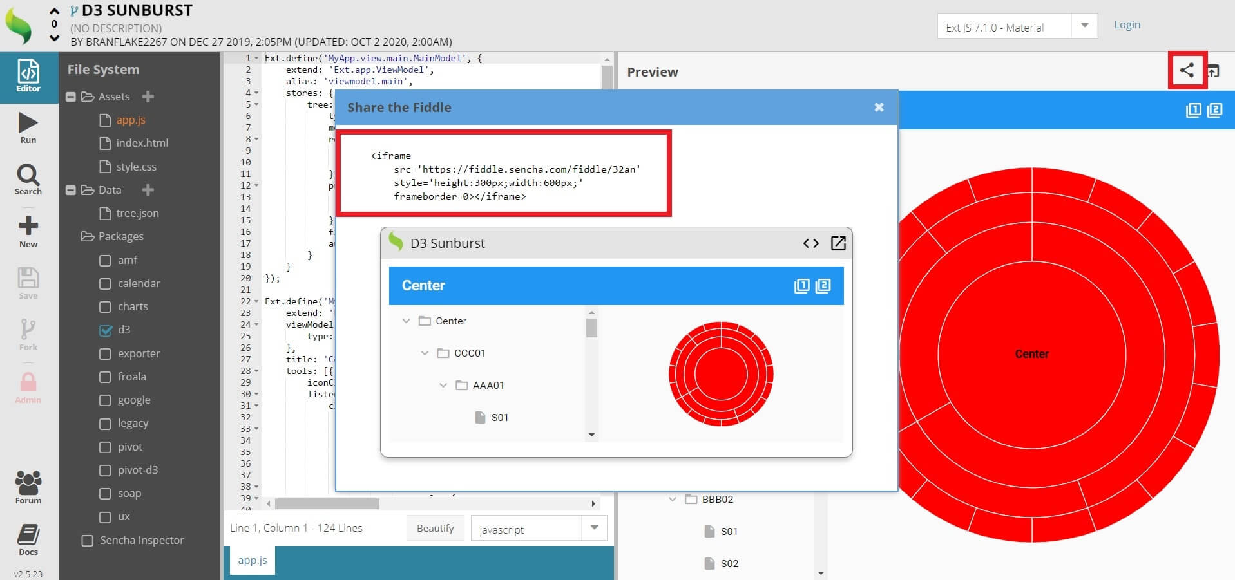Open the Ext JS version dropdown

(1084, 26)
